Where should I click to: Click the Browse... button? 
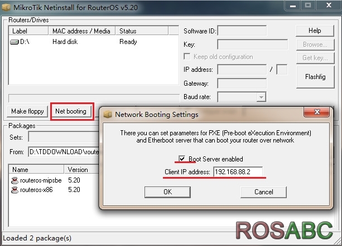click(315, 45)
